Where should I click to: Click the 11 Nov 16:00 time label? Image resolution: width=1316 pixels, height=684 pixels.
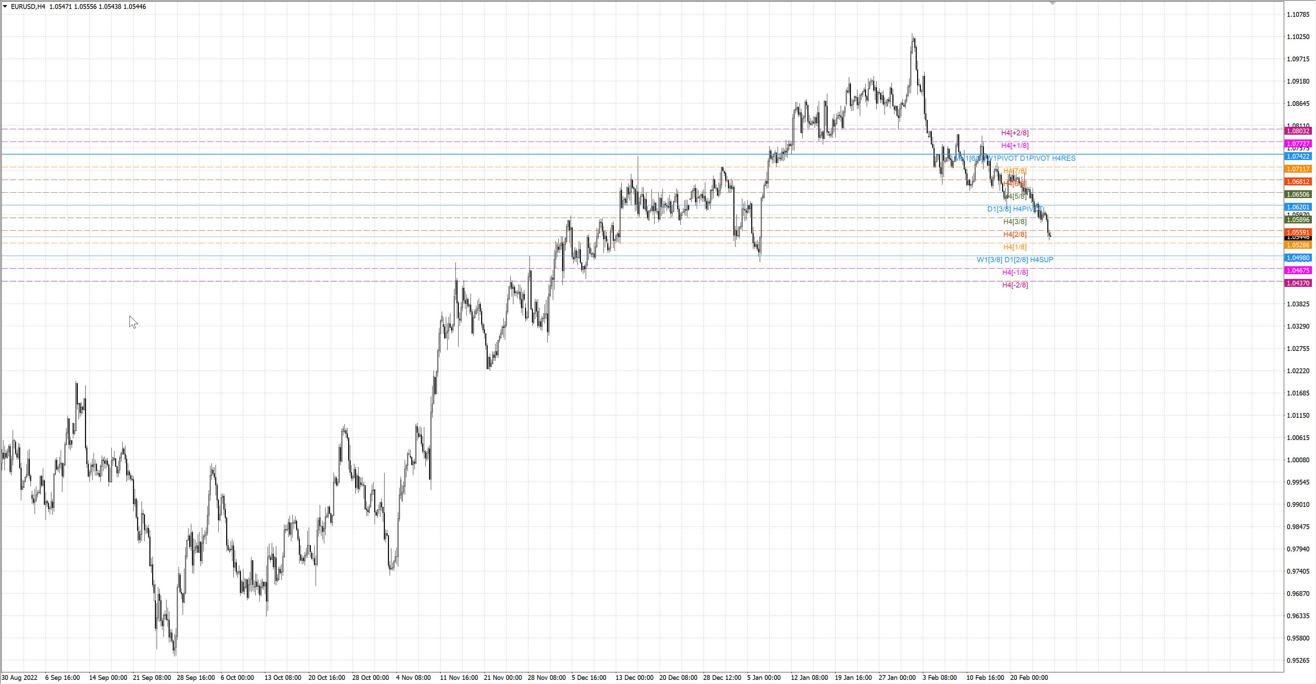(x=459, y=677)
